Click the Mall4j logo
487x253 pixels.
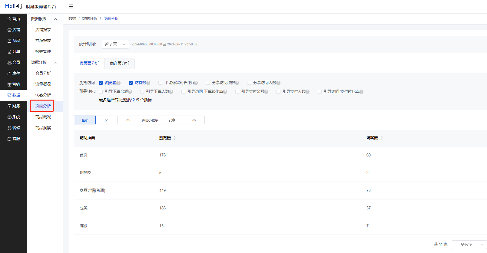14,6
